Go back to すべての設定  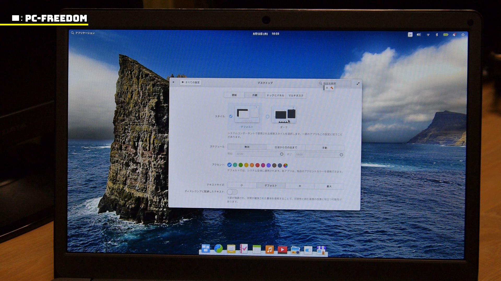190,82
